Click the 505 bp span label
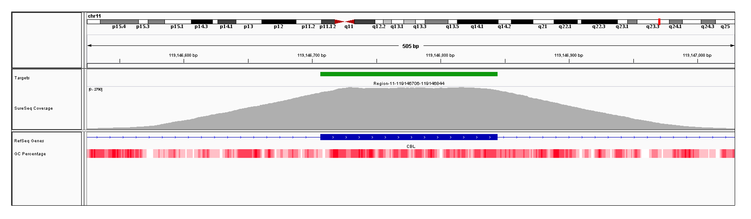 (410, 46)
